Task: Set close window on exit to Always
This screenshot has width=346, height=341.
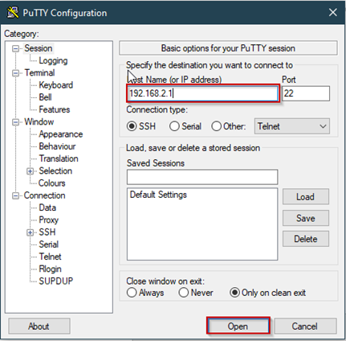Action: [x=132, y=293]
